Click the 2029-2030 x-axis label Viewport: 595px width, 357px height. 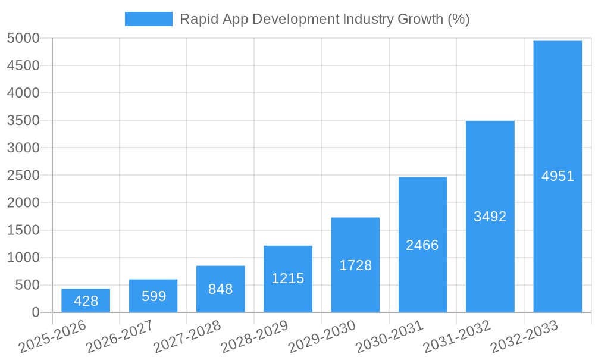click(x=322, y=336)
